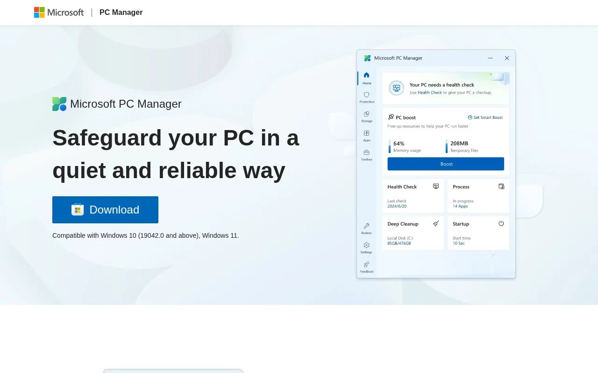The height and width of the screenshot is (373, 598).
Task: Select the Home icon in the app sidebar
Action: pyautogui.click(x=366, y=75)
